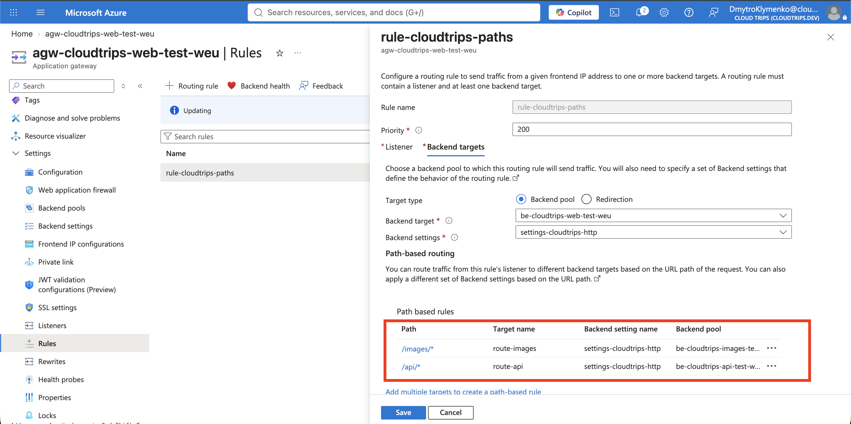851x424 pixels.
Task: Open JWT validation configurations (Preview)
Action: pyautogui.click(x=77, y=285)
